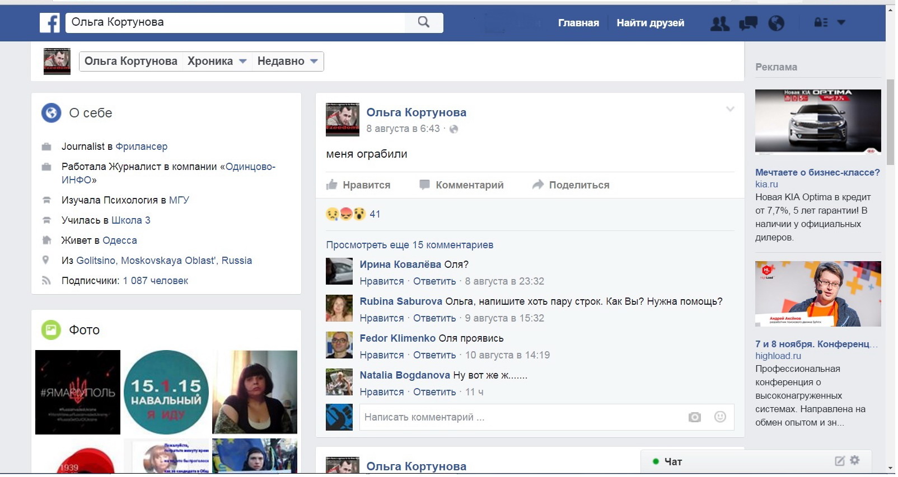The image size is (898, 477).
Task: Open chat settings gear icon
Action: pos(854,460)
